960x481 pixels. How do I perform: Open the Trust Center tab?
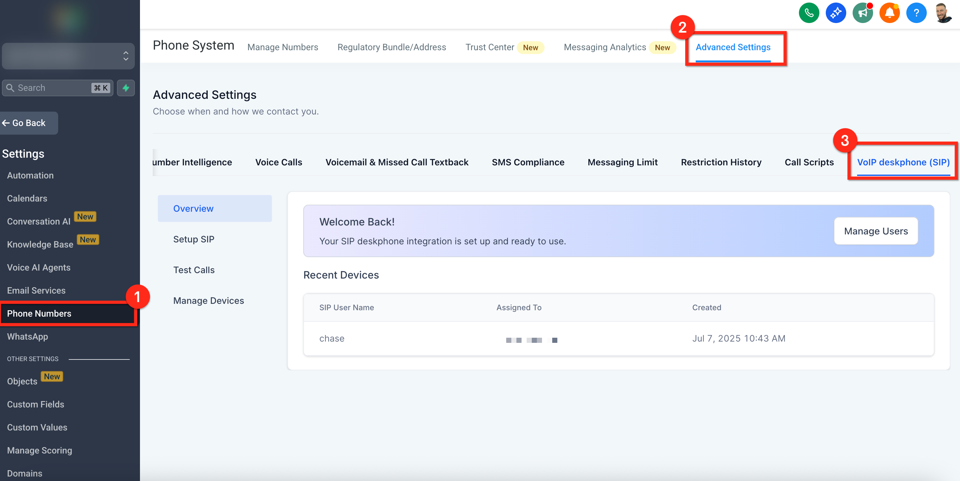[x=489, y=47]
